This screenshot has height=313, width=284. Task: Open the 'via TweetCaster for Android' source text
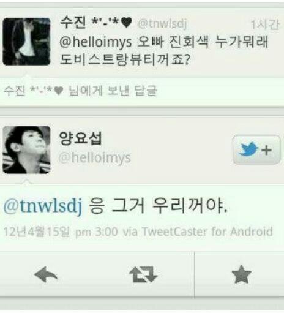198,232
